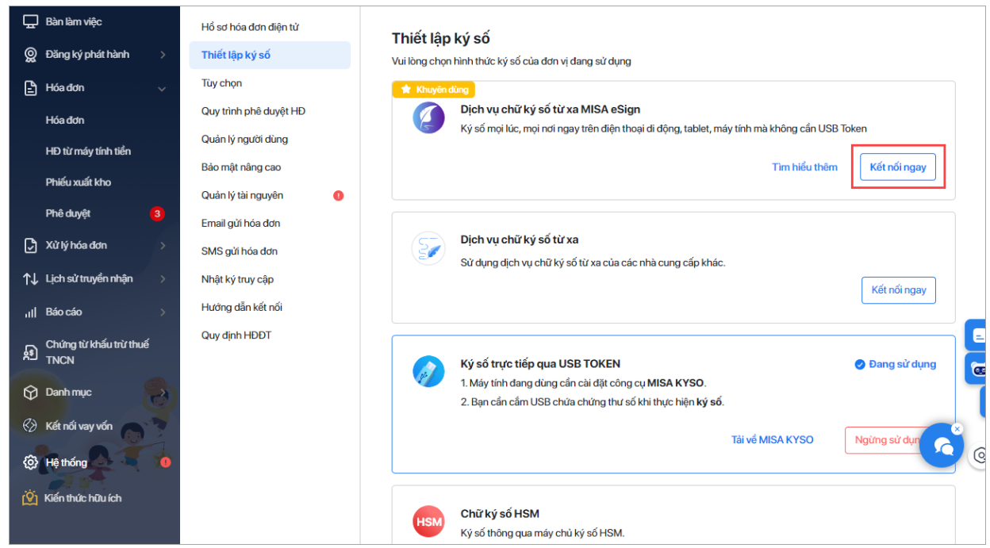Click Dịch vụ chữ ký số từ xa MISA eSign title
The image size is (990, 548).
pyautogui.click(x=551, y=109)
